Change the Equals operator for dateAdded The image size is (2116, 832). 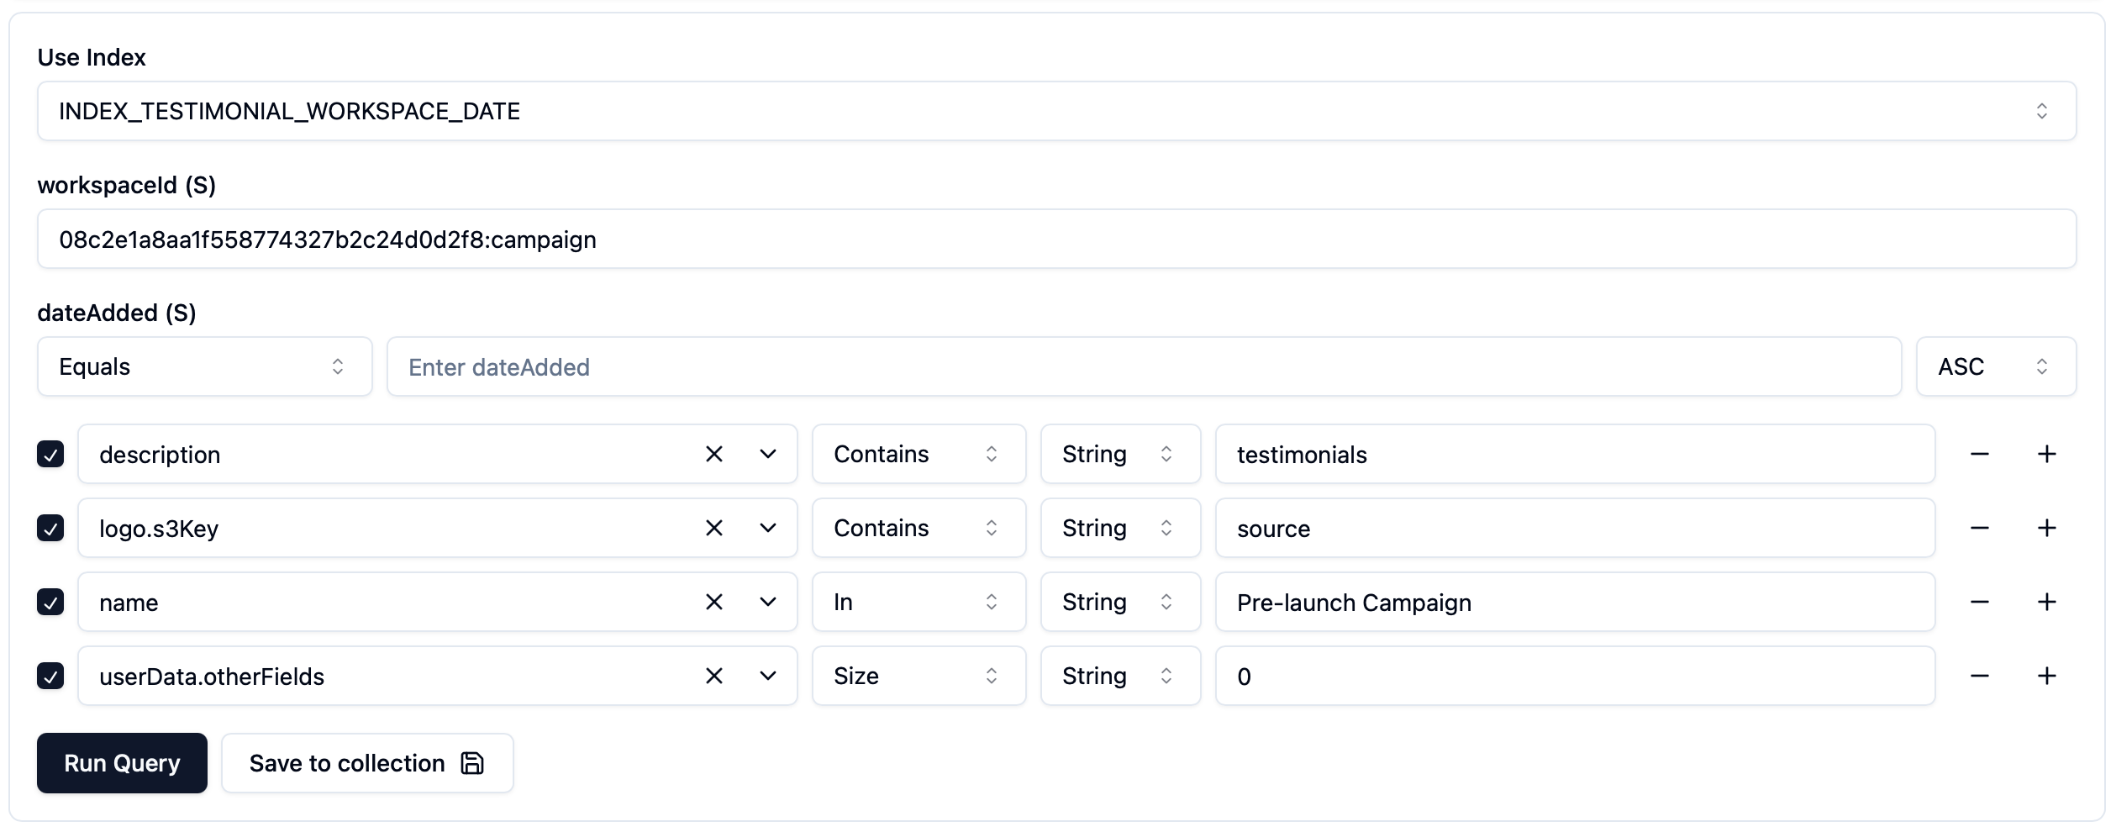(x=203, y=366)
